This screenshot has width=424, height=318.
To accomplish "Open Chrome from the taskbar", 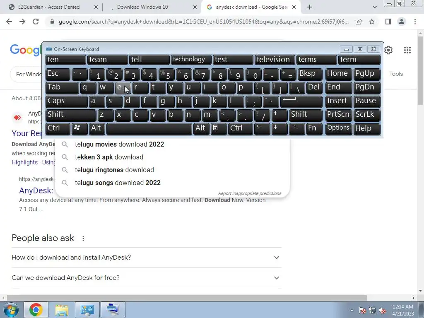I will pos(36,310).
